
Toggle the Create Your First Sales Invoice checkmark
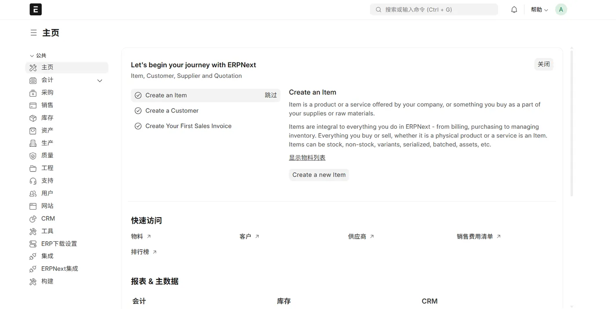(x=138, y=126)
